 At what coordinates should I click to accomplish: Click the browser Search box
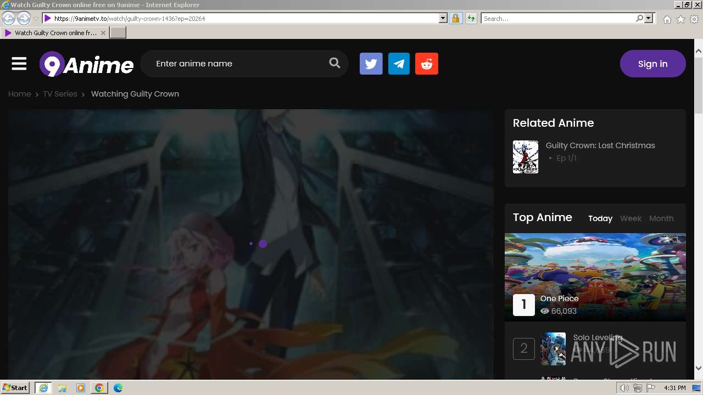click(x=559, y=18)
